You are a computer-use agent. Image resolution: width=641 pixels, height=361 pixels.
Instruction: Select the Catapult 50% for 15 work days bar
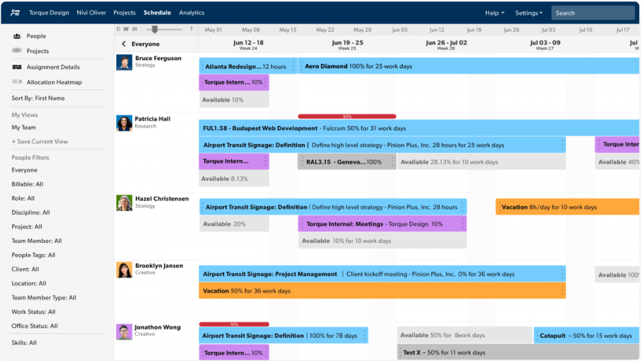point(587,335)
